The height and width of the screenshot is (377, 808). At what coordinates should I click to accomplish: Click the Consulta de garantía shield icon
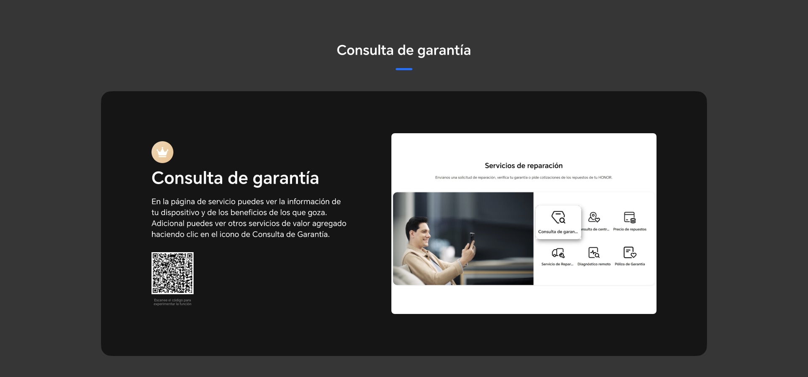point(558,217)
